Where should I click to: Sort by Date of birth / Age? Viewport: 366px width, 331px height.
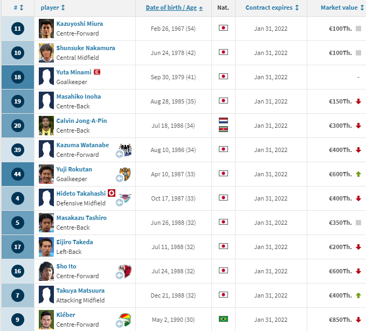point(174,8)
